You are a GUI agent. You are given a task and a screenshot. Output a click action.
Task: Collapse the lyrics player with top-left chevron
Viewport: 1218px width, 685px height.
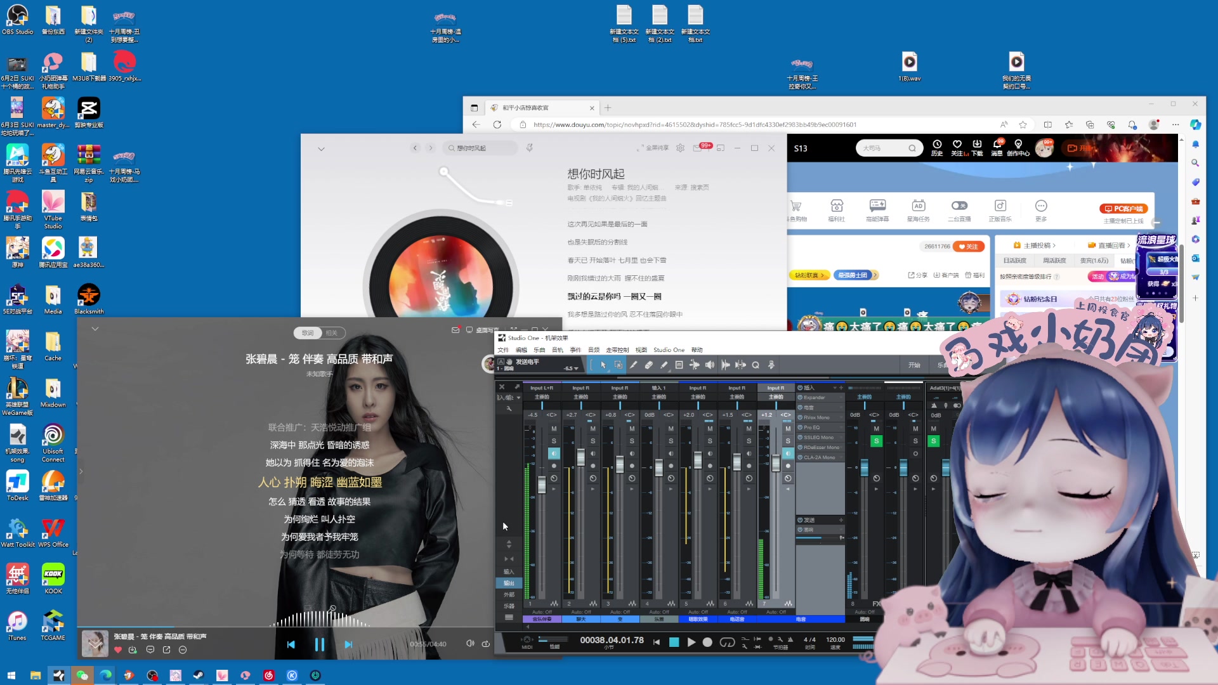pyautogui.click(x=95, y=329)
